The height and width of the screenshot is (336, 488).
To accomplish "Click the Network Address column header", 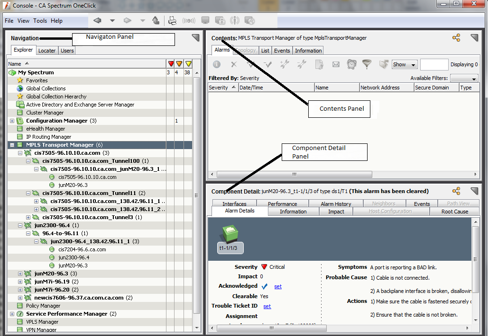I will point(387,88).
